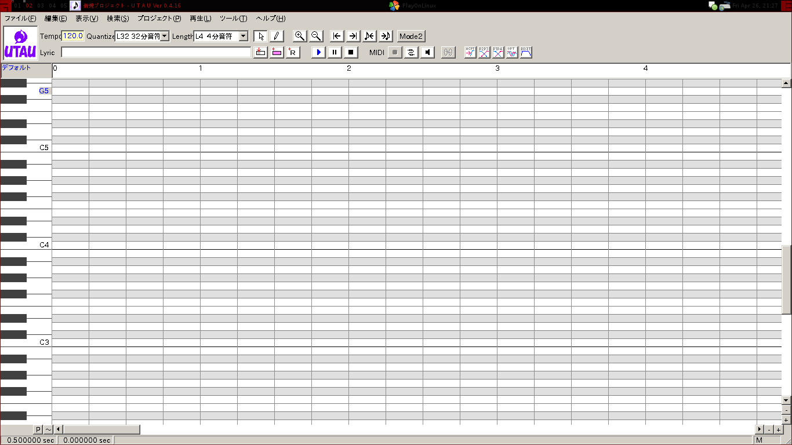The image size is (792, 445).
Task: Open the 編集(E) menu
Action: (x=56, y=19)
